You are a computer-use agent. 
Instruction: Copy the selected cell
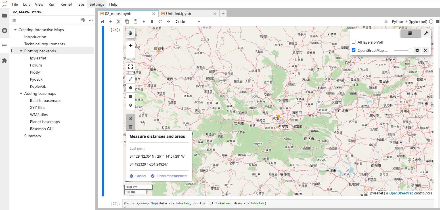(127, 22)
